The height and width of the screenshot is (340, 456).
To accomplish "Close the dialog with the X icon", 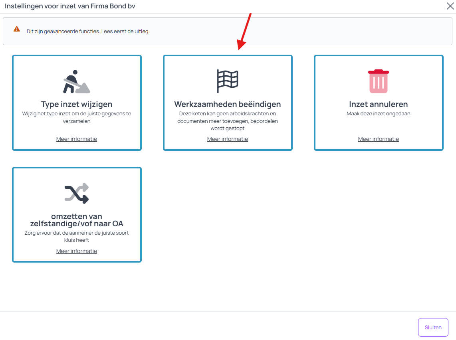I will coord(450,6).
